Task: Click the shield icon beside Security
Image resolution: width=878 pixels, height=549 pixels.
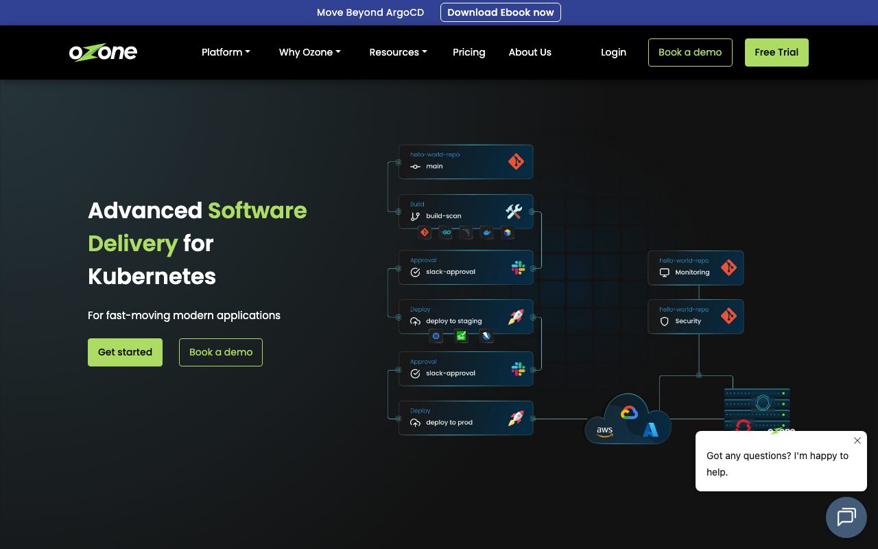Action: coord(664,321)
